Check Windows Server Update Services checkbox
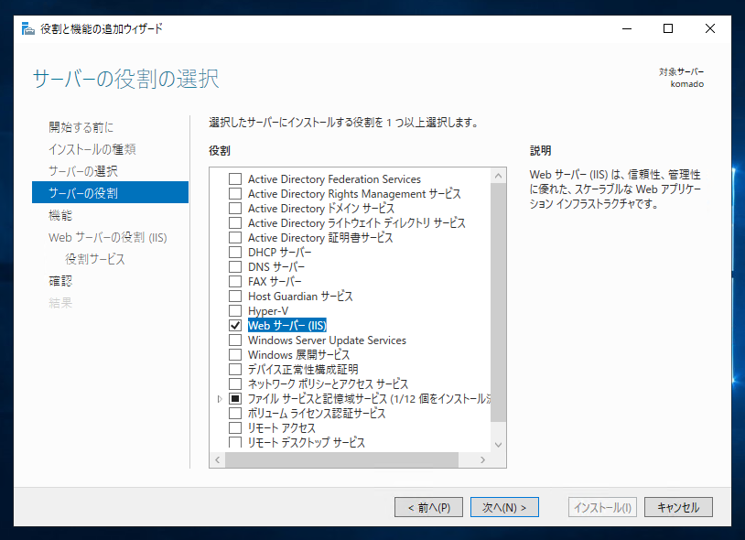Viewport: 745px width, 540px height. click(235, 340)
